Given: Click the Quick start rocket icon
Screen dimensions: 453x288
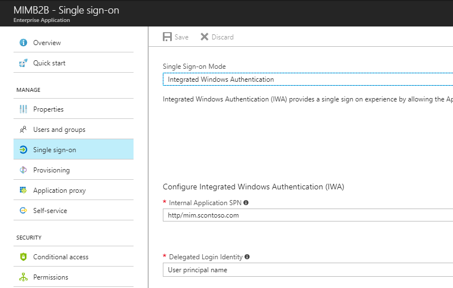Looking at the screenshot, I should 23,63.
